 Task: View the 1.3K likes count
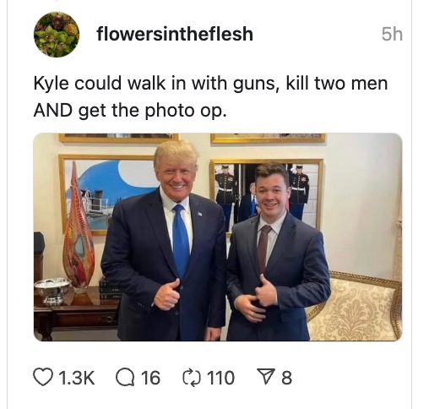(x=77, y=378)
